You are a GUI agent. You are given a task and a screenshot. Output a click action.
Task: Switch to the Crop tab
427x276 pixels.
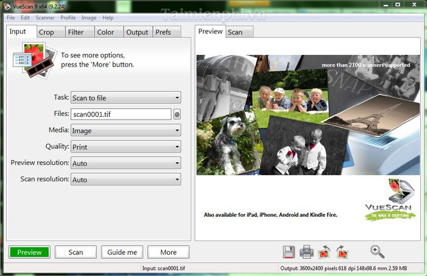point(51,32)
